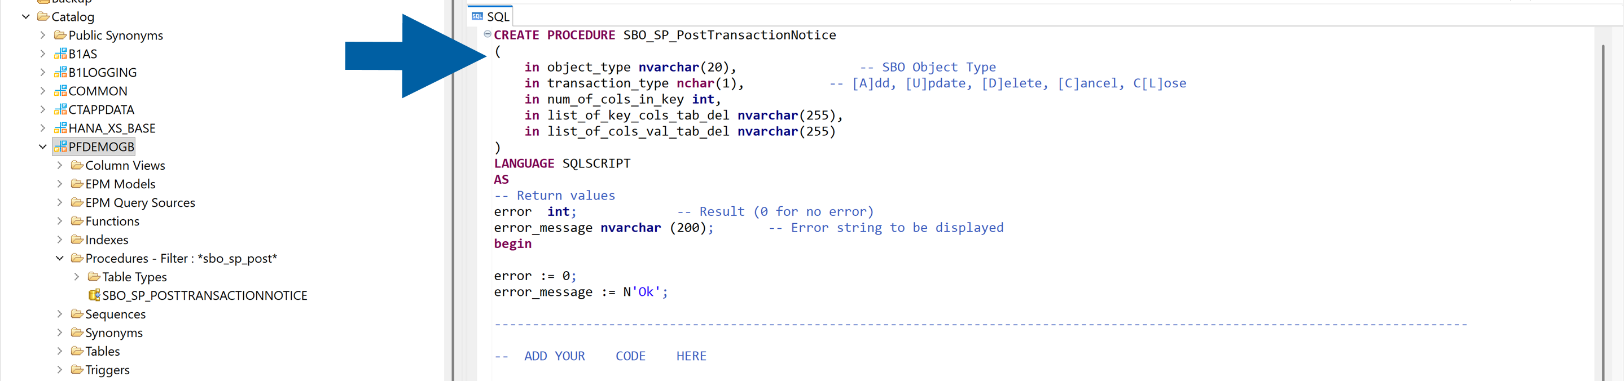Collapse the PFDEMOGB schema node
This screenshot has width=1624, height=381.
pyautogui.click(x=43, y=146)
